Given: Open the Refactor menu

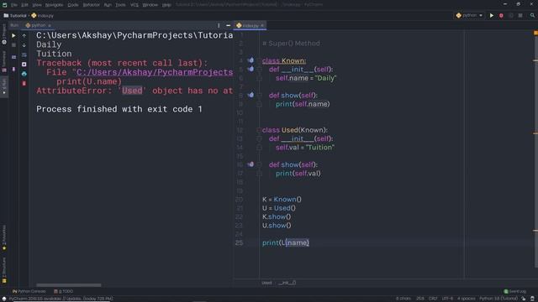Looking at the screenshot, I should pos(92,5).
